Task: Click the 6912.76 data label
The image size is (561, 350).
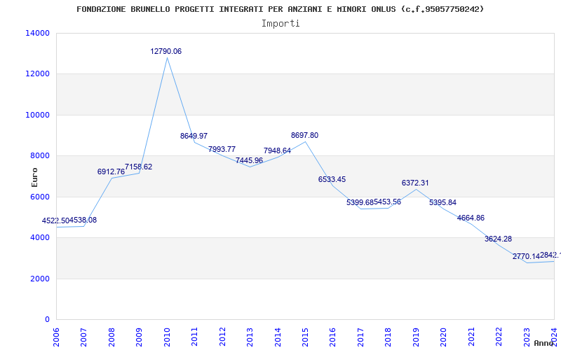Action: point(111,171)
